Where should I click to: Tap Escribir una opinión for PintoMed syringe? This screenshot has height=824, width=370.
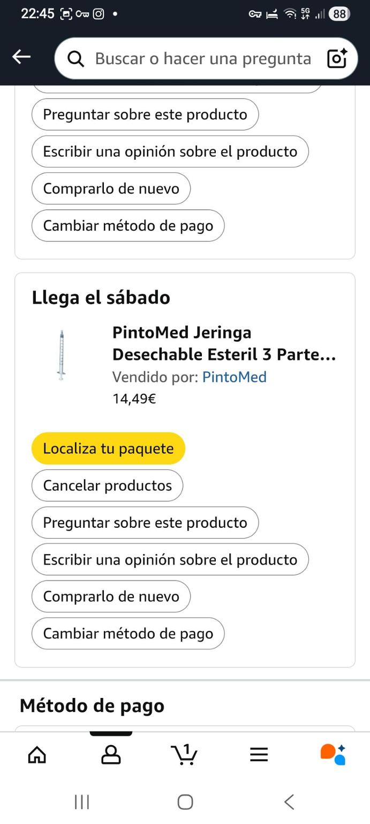[x=170, y=560]
